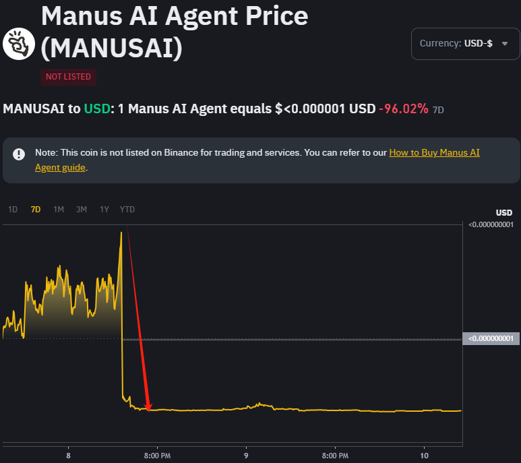Image resolution: width=521 pixels, height=463 pixels.
Task: Switch the chart to the 3M range
Action: point(82,210)
